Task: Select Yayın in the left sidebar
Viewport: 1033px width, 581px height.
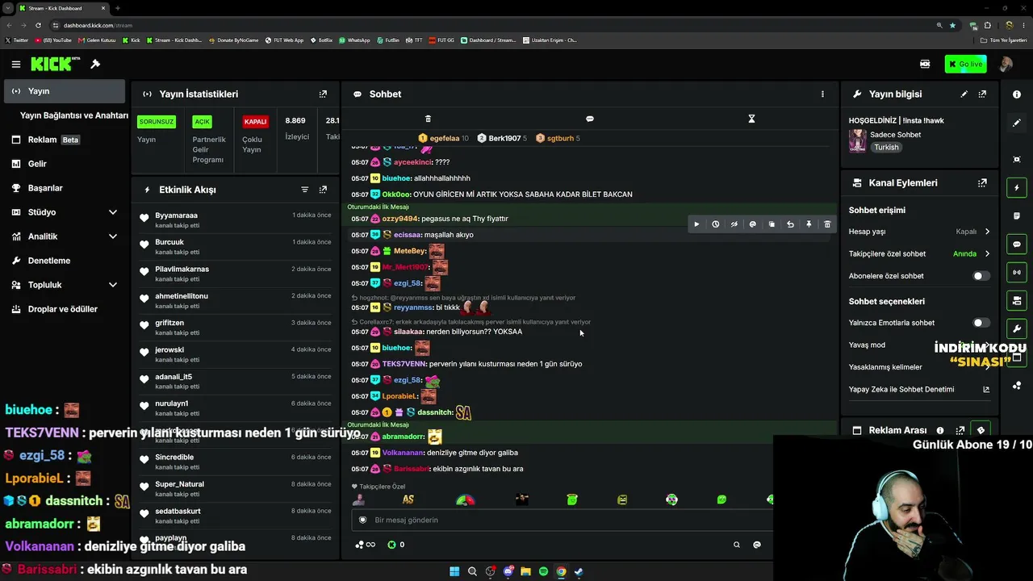Action: click(63, 91)
